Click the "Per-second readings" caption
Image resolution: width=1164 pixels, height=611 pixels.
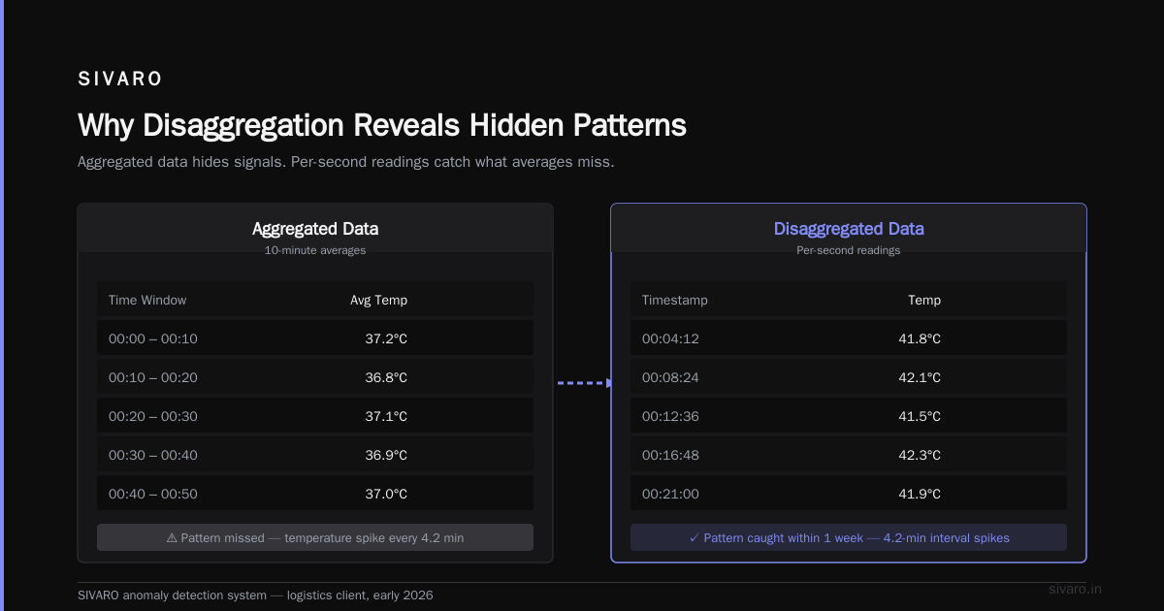coord(849,250)
